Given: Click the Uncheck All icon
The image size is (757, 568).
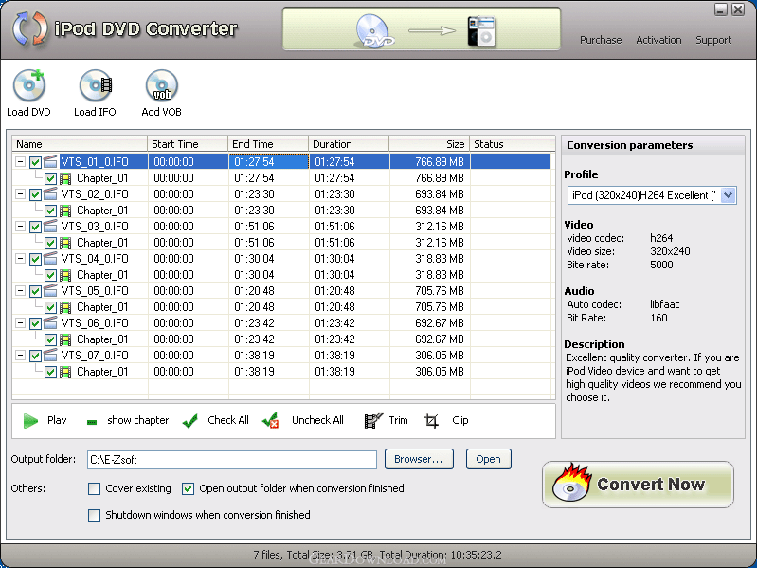Looking at the screenshot, I should pos(270,420).
